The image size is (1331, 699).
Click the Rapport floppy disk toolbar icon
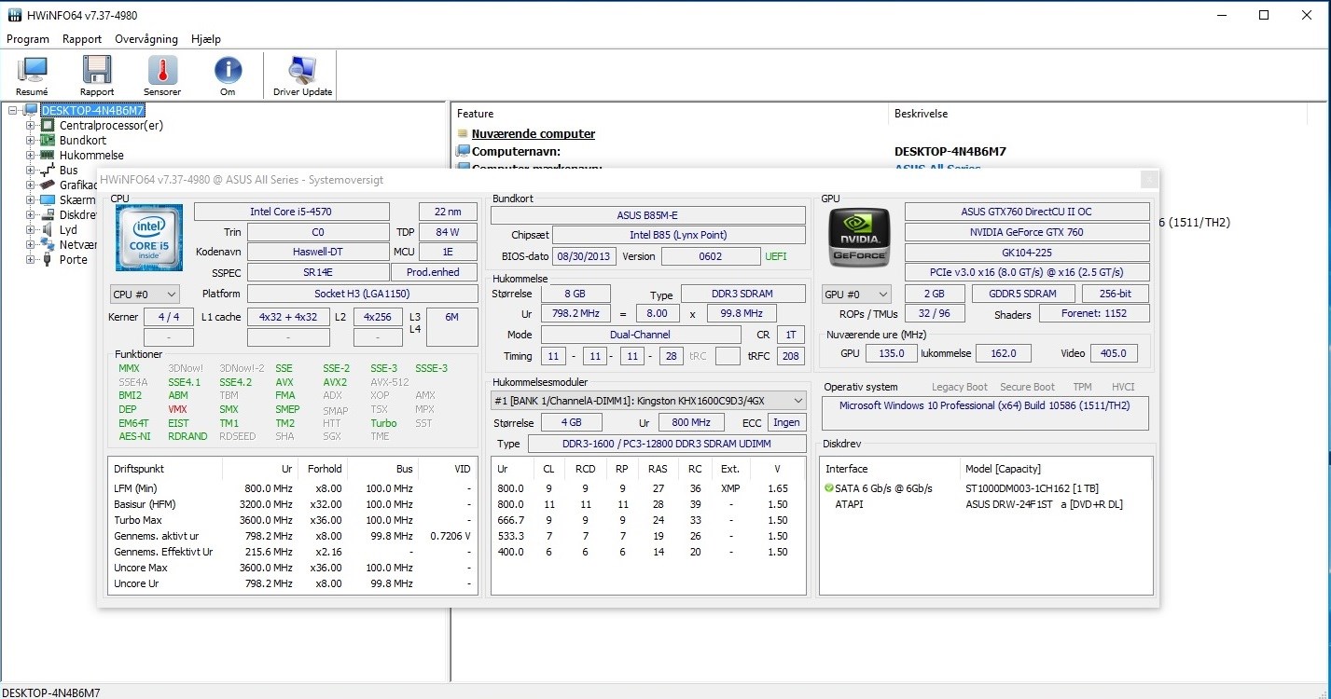[97, 75]
